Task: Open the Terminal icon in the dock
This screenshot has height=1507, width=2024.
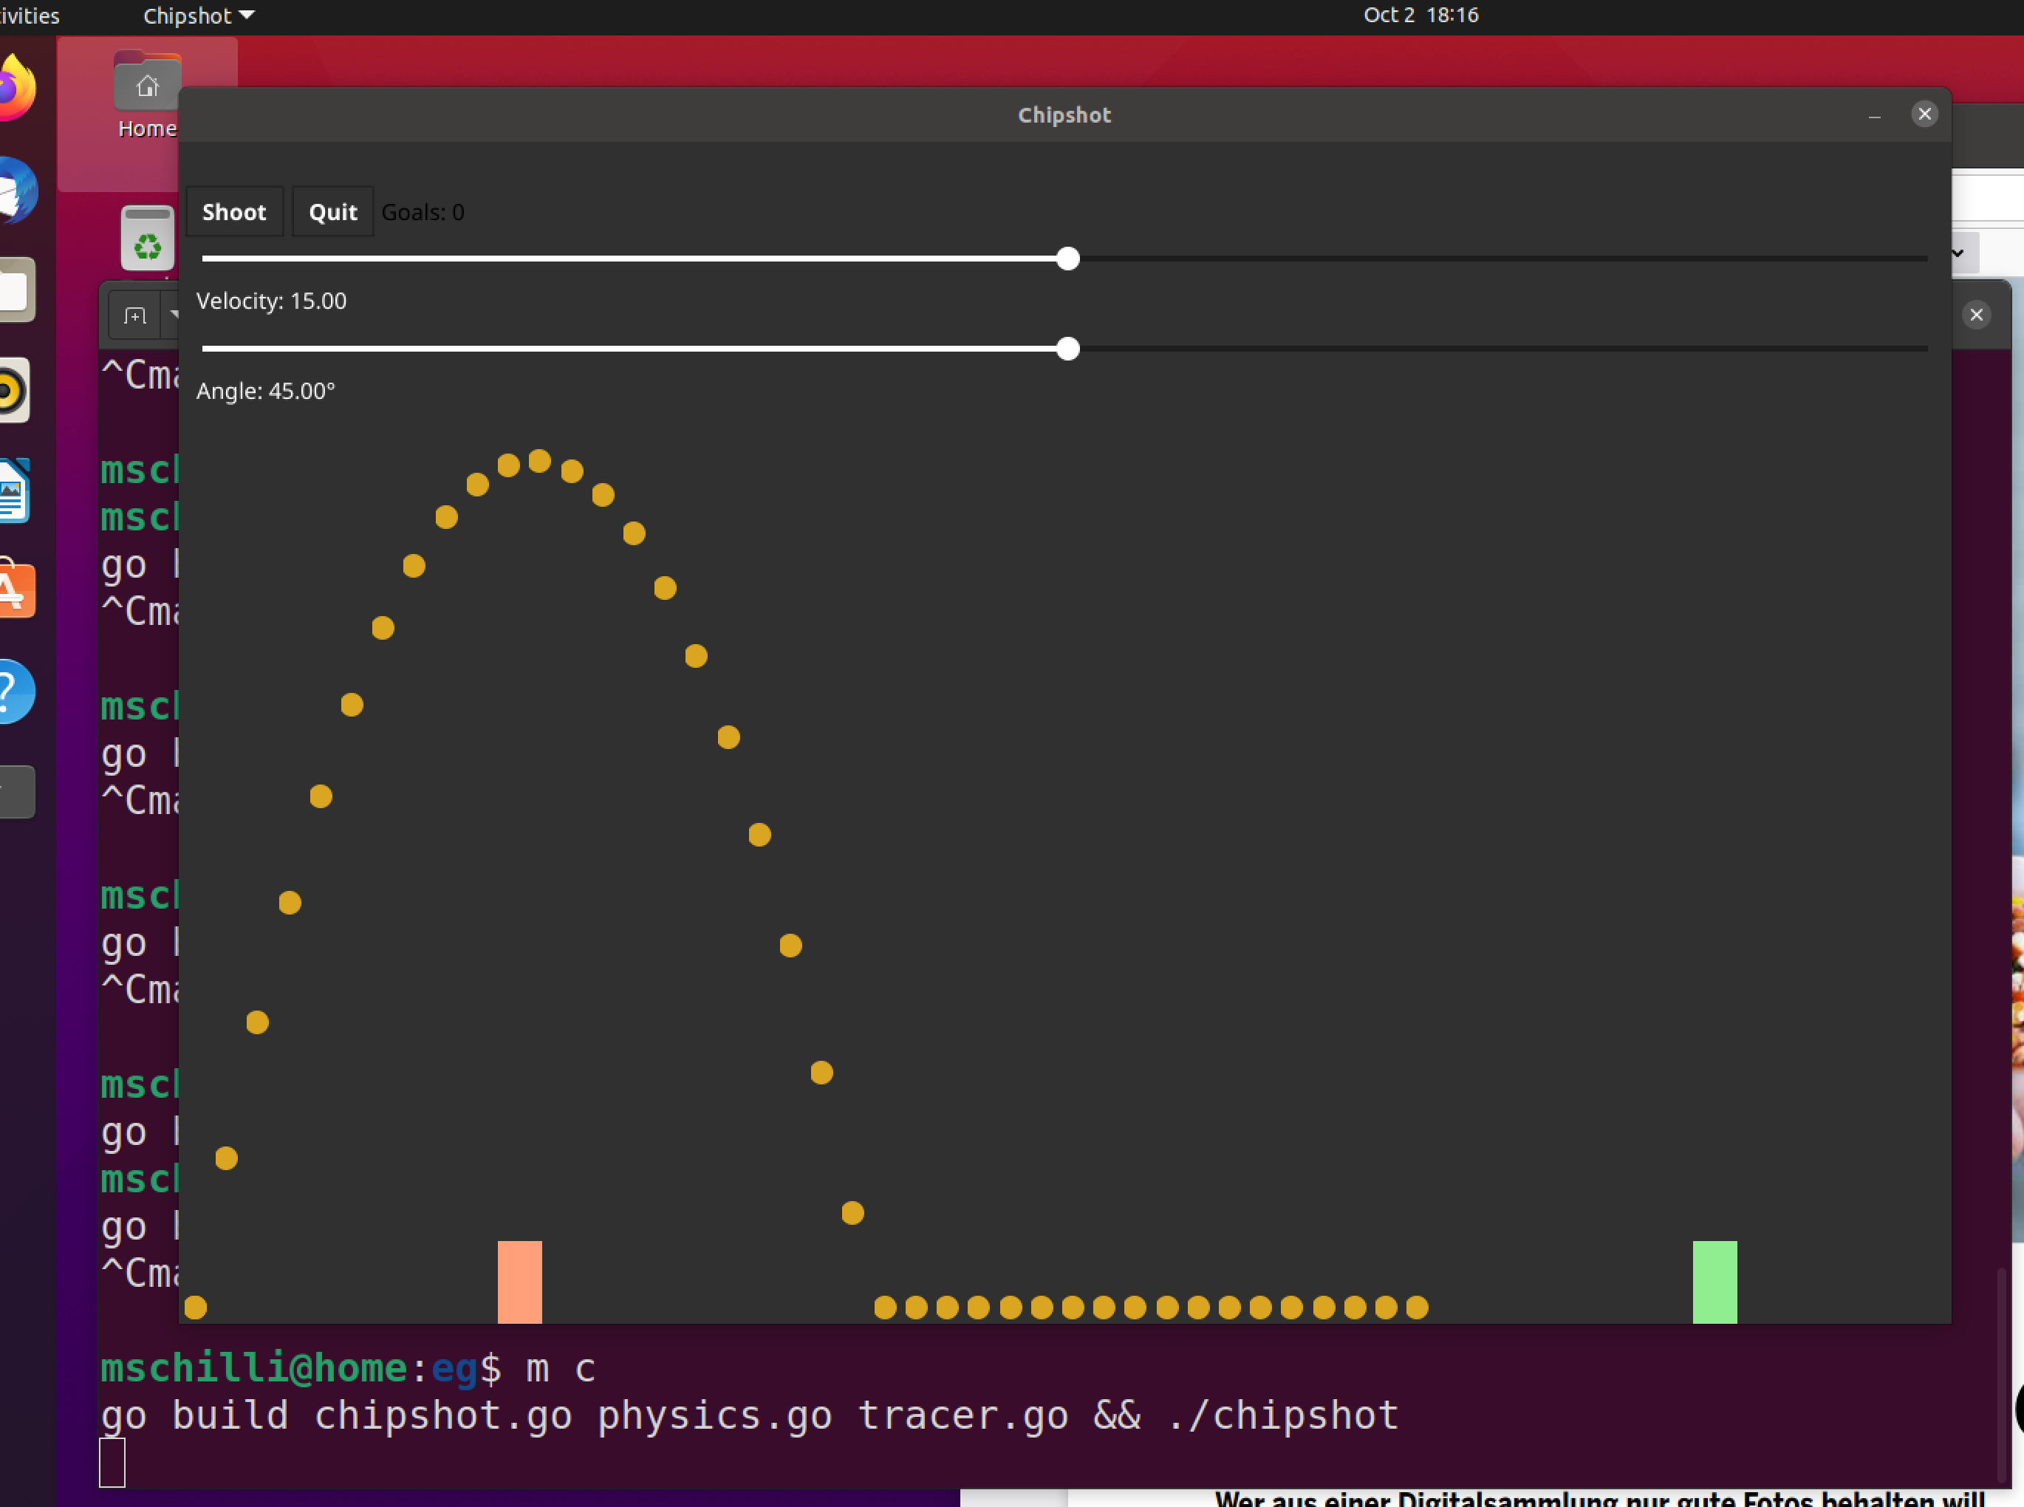Action: [x=17, y=792]
